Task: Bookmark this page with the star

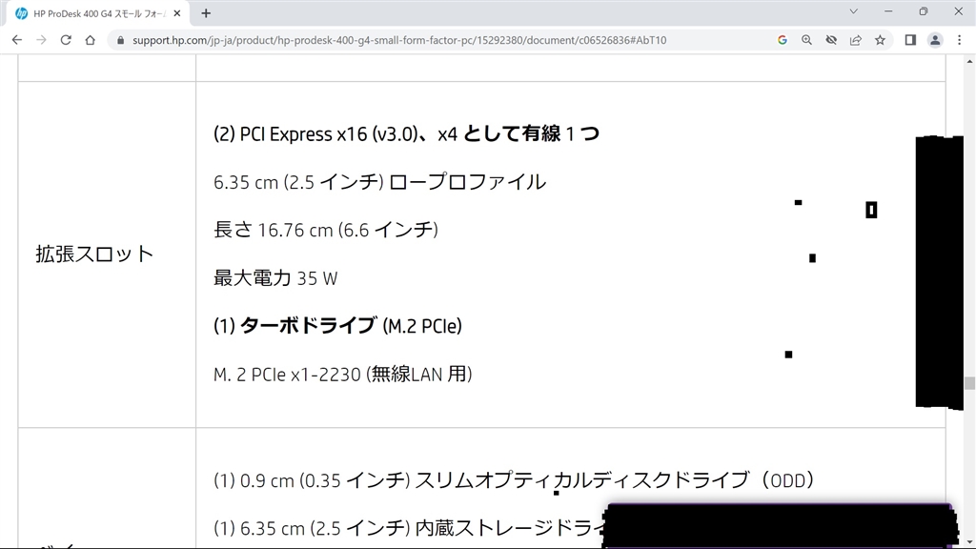Action: coord(880,40)
